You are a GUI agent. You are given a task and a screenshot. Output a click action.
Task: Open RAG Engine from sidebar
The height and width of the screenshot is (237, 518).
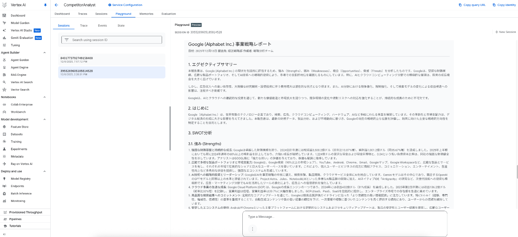[18, 75]
